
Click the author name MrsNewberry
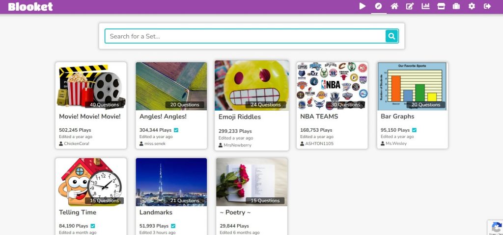point(238,145)
